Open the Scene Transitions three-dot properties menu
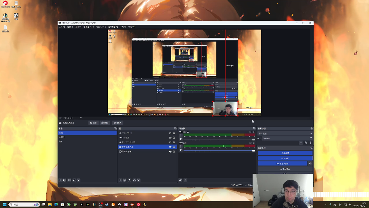This screenshot has width=369, height=208. pyautogui.click(x=310, y=143)
